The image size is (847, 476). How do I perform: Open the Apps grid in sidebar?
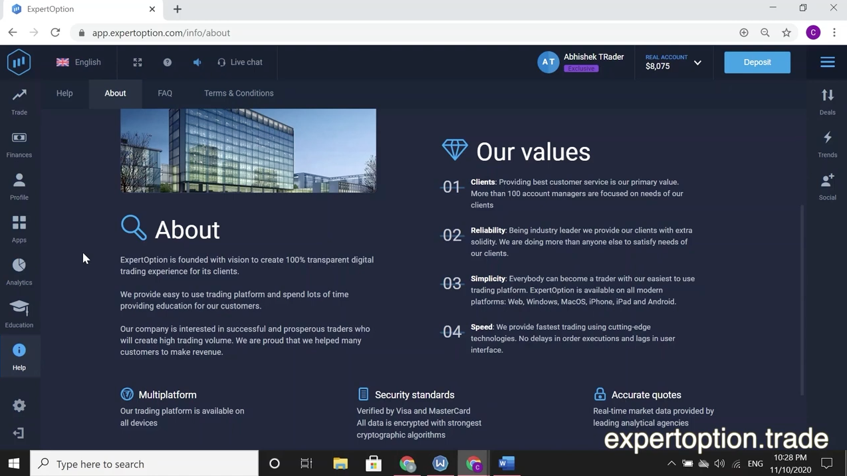point(19,229)
